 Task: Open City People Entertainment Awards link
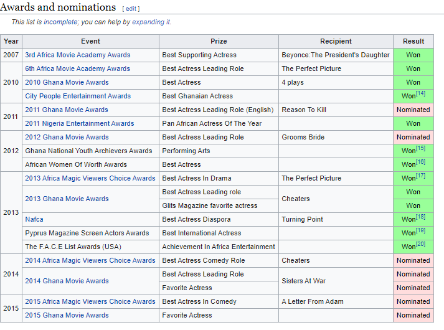[78, 96]
